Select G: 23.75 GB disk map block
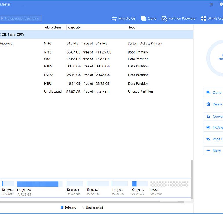This screenshot has width=223, height=214. 139,188
